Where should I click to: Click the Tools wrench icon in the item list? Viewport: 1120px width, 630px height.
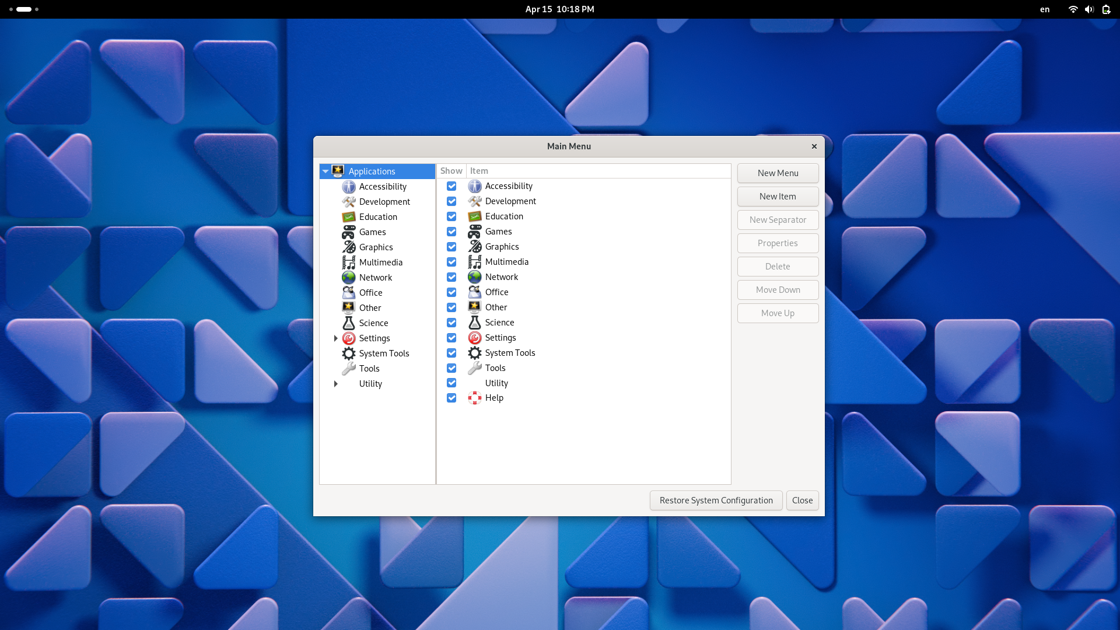475,368
